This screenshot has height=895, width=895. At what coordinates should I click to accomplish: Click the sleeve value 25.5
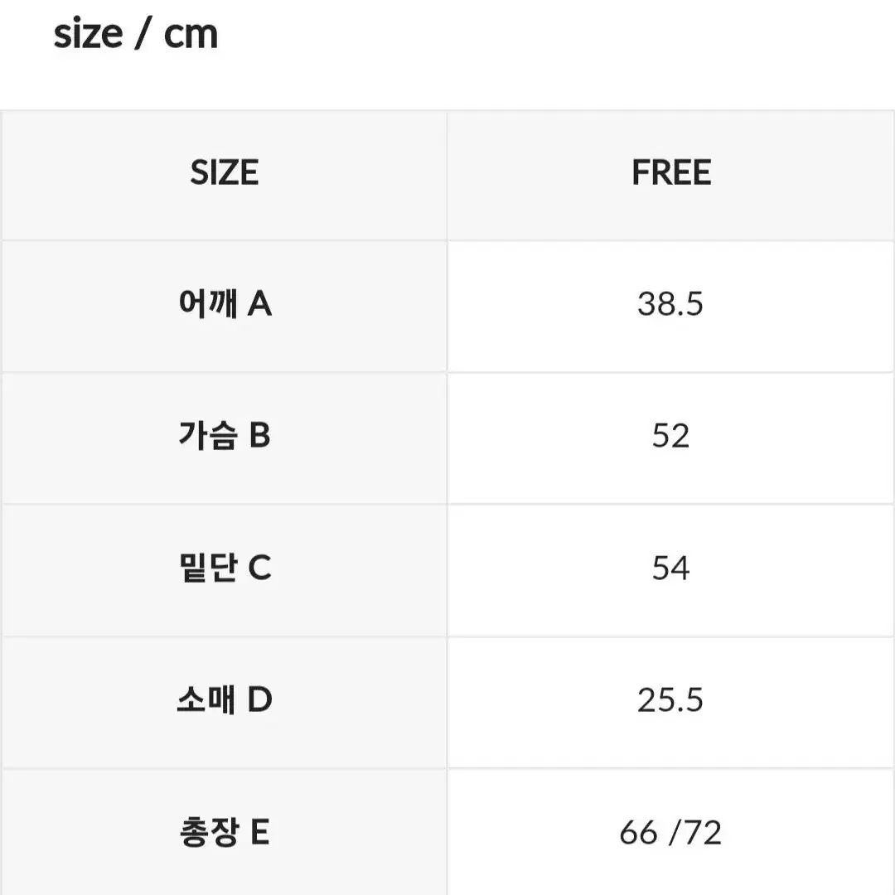(x=670, y=700)
